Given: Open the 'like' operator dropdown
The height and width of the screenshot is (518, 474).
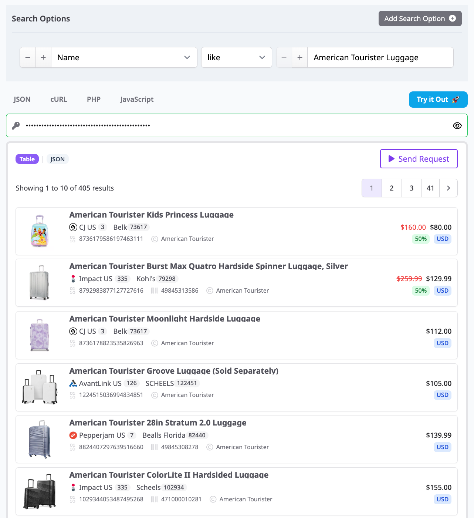Looking at the screenshot, I should click(237, 57).
